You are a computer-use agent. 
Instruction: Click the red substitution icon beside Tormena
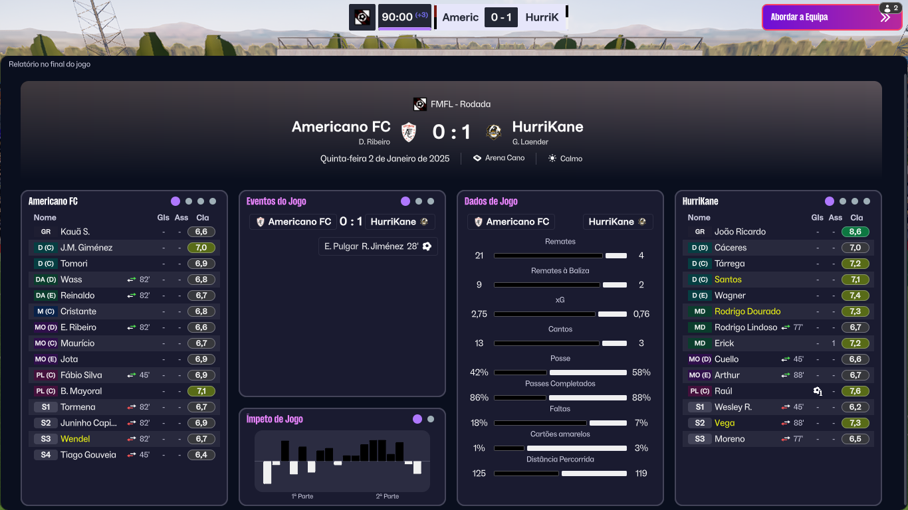132,407
